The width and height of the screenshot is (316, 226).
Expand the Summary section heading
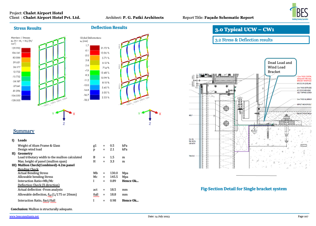click(24, 131)
